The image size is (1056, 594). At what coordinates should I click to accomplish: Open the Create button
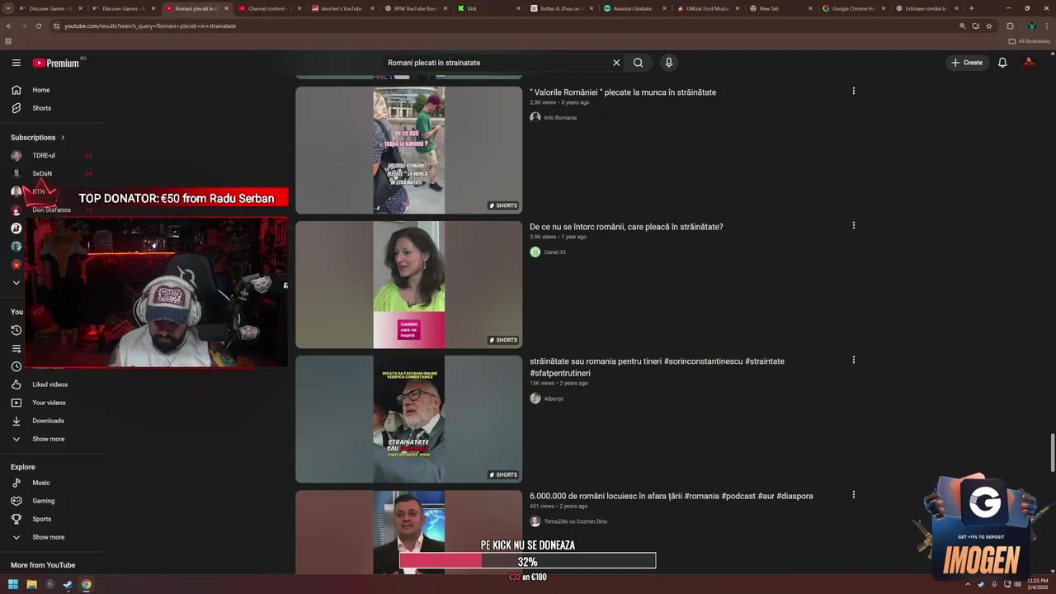(x=967, y=63)
